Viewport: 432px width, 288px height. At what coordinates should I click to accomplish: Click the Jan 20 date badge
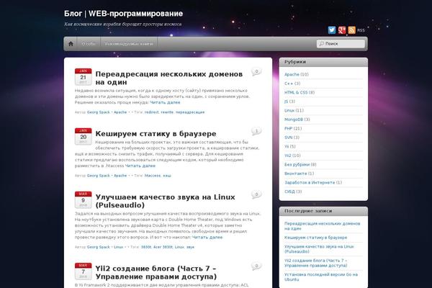pos(84,136)
